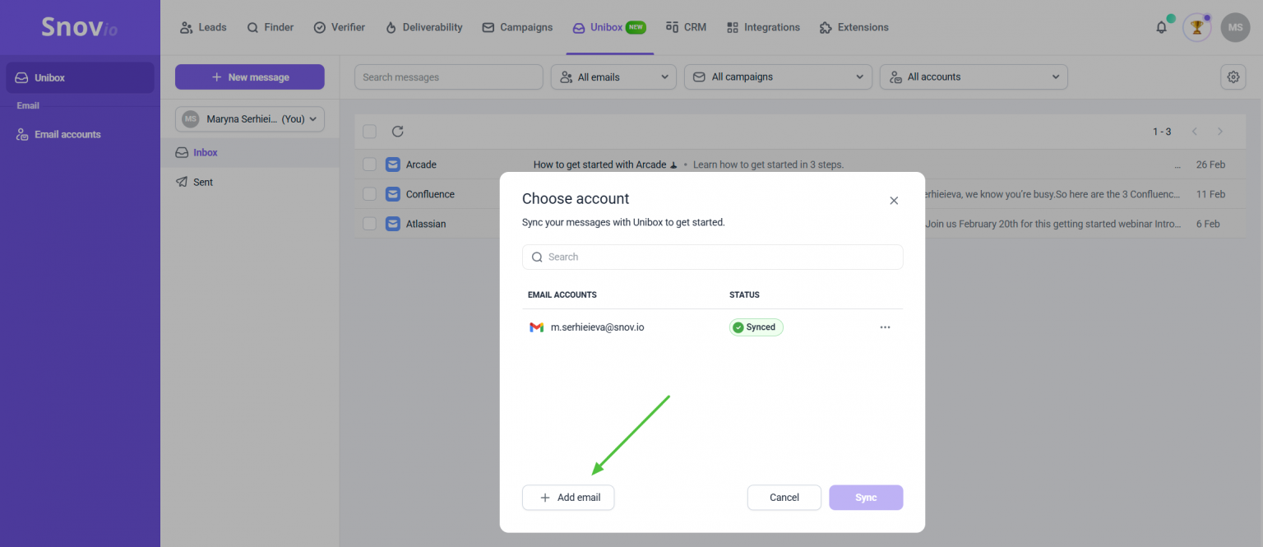Click the Arcade message mail icon
The width and height of the screenshot is (1263, 547).
point(393,165)
